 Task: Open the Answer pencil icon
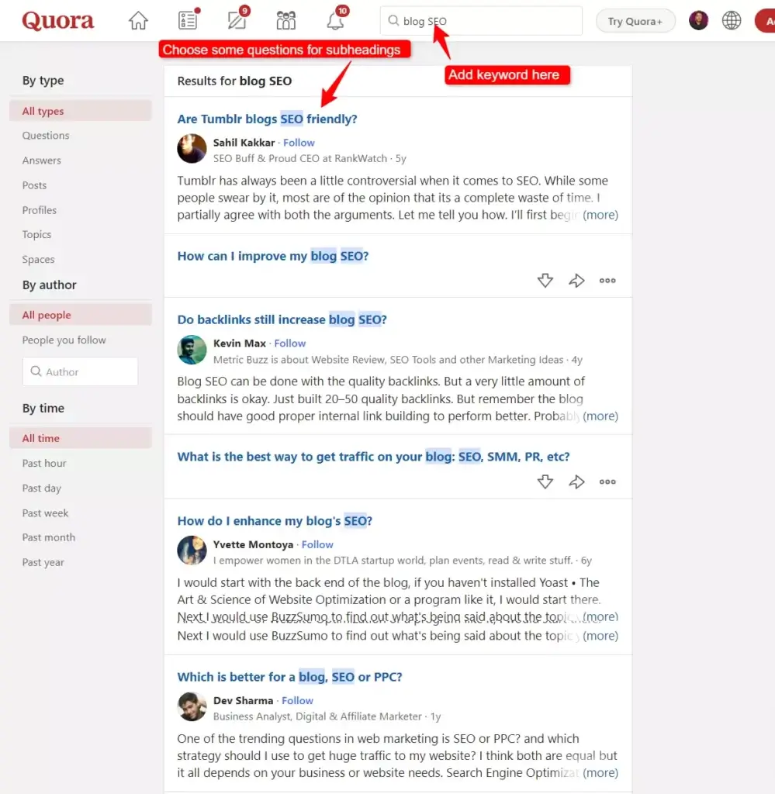237,19
